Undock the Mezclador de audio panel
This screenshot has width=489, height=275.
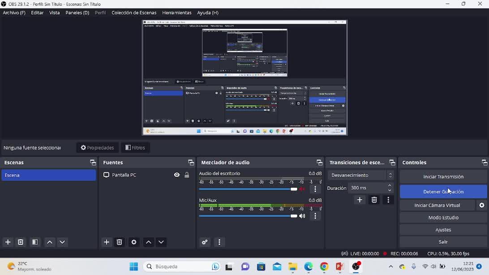click(319, 163)
